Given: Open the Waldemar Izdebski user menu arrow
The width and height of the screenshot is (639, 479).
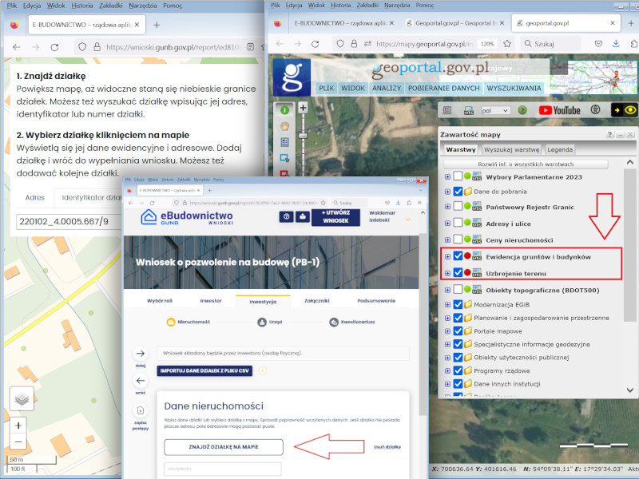Looking at the screenshot, I should [407, 220].
